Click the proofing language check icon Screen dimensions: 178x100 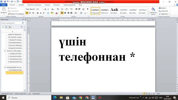[x=29, y=94]
